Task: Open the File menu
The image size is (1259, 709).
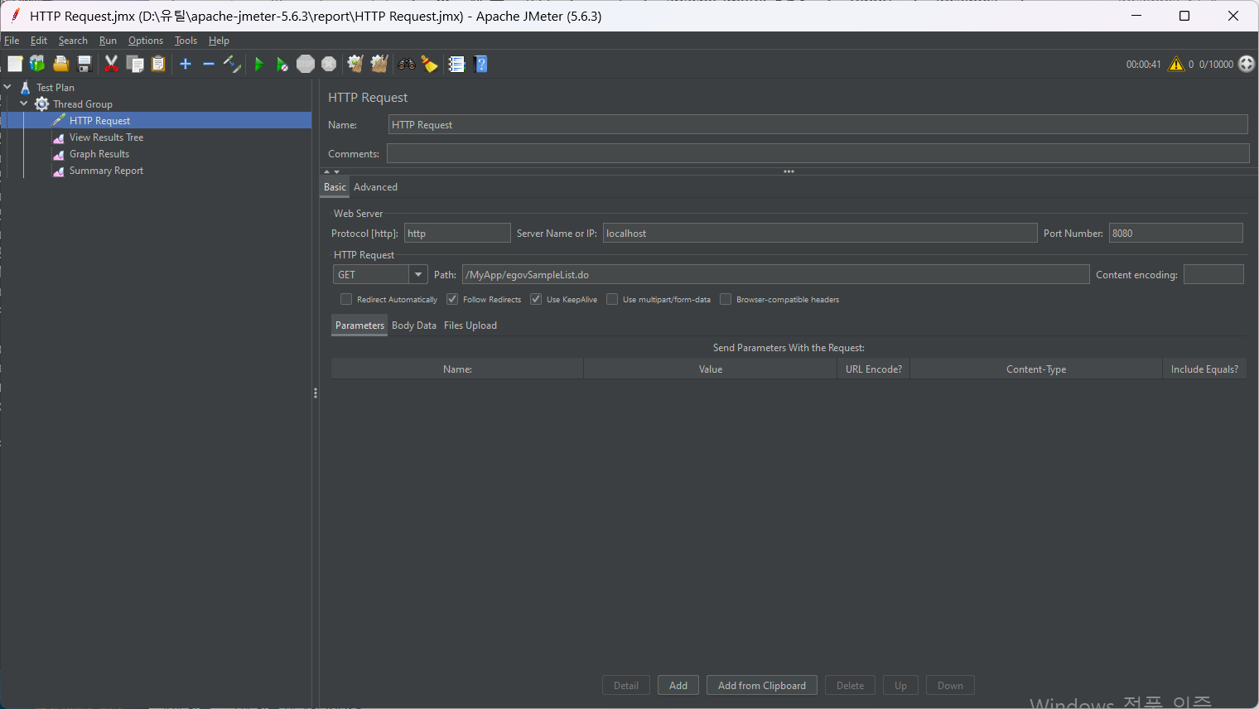Action: pyautogui.click(x=12, y=41)
